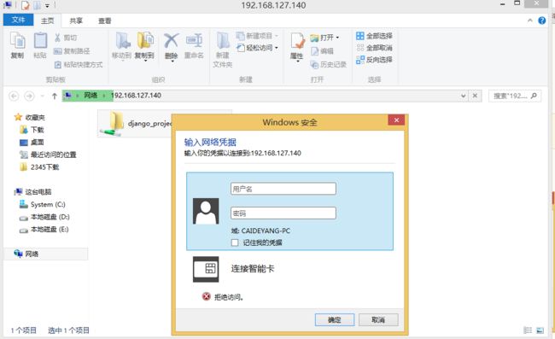Open the Quick Access Toolbar dropdown arrow
The height and width of the screenshot is (339, 555).
pos(47,5)
